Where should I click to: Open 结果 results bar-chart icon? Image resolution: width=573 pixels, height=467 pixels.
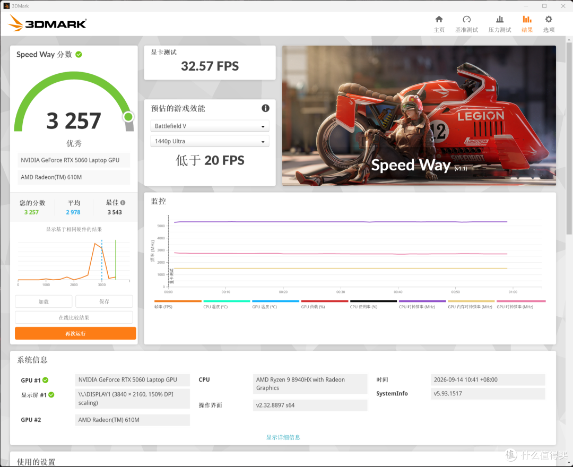(x=527, y=19)
